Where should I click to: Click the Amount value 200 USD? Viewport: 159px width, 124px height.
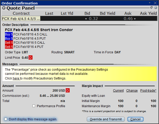[59, 90]
